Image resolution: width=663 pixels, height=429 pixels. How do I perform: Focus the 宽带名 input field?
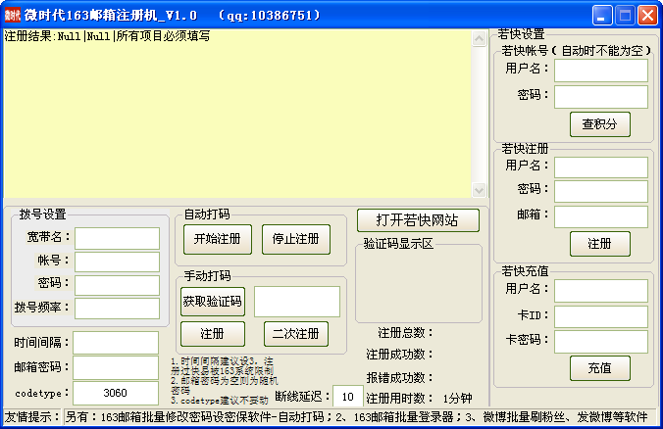click(117, 239)
